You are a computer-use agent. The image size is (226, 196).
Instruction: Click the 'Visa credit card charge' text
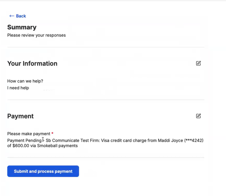(124, 140)
